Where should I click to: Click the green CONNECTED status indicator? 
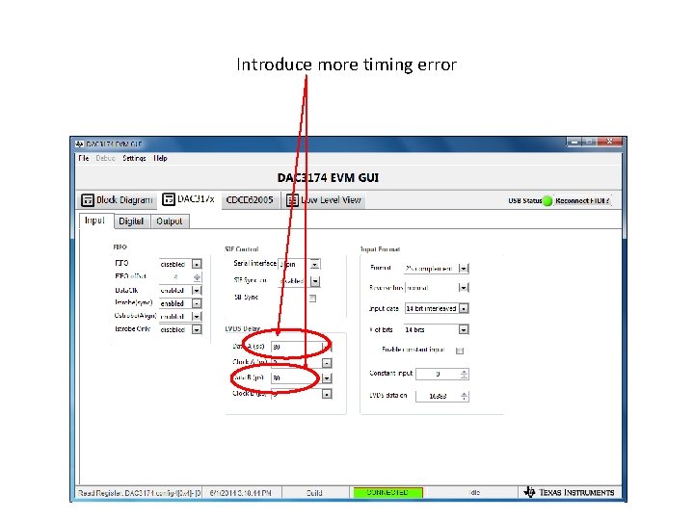point(387,492)
